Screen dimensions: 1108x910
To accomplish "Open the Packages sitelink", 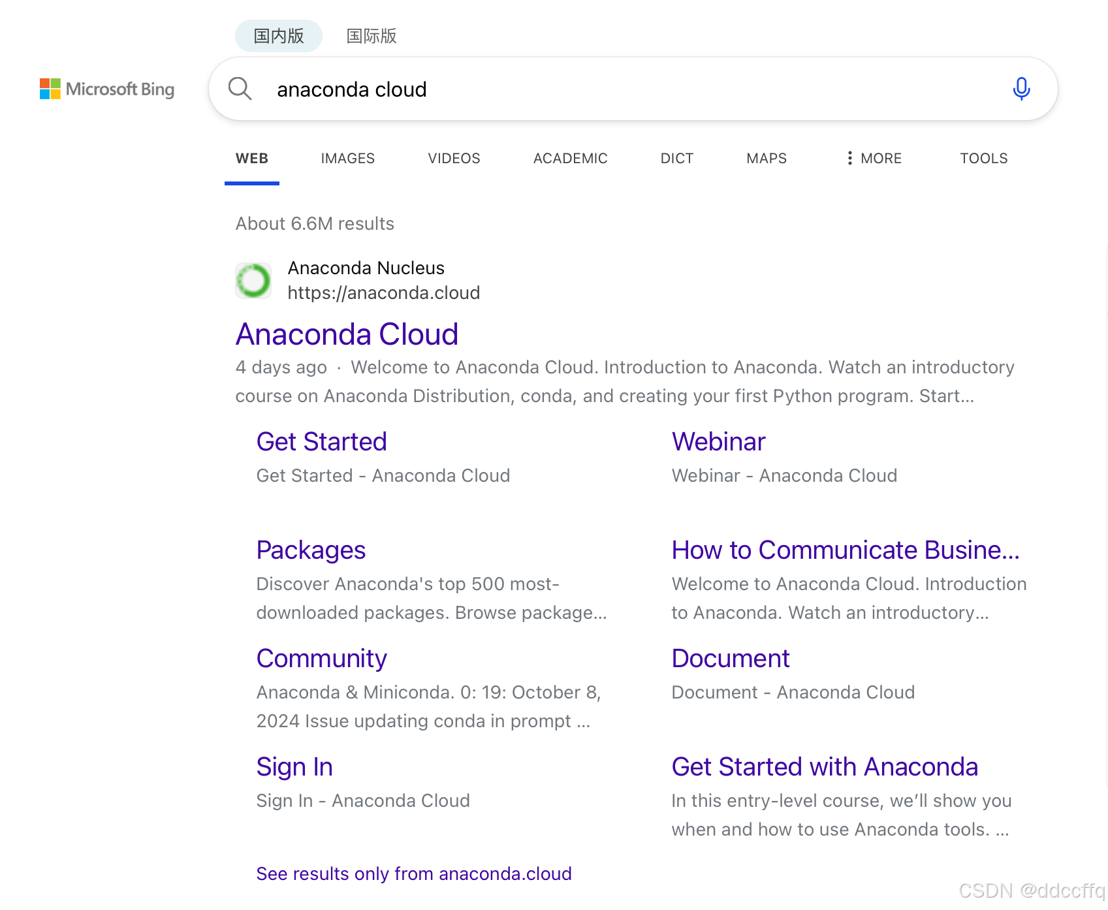I will [311, 550].
